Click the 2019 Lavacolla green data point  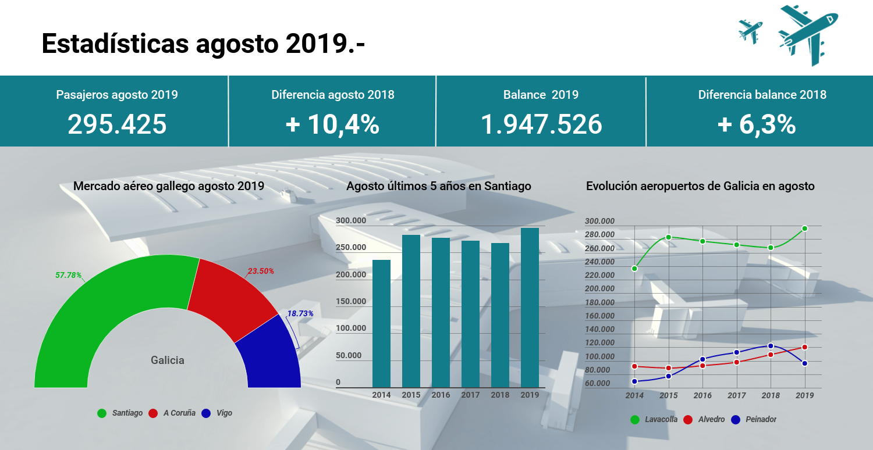(x=804, y=228)
